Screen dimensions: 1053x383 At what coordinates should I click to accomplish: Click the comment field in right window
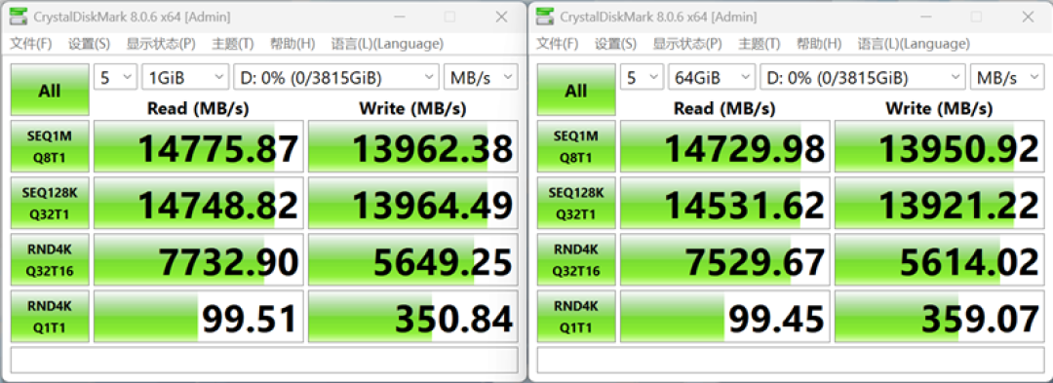coord(791,360)
